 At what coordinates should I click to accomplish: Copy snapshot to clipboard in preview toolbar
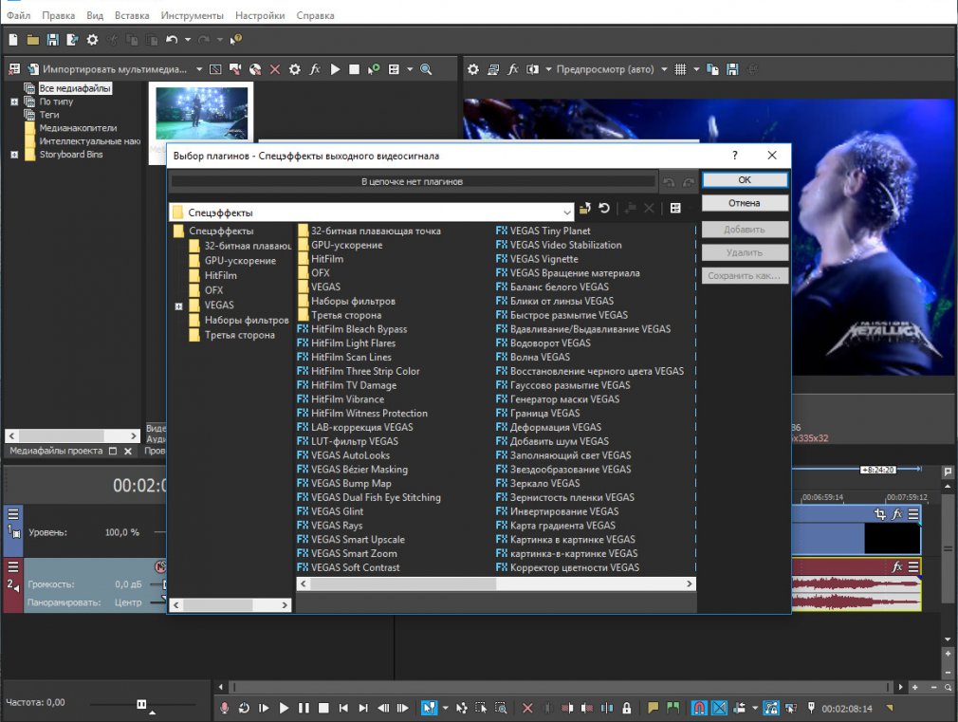coord(712,69)
